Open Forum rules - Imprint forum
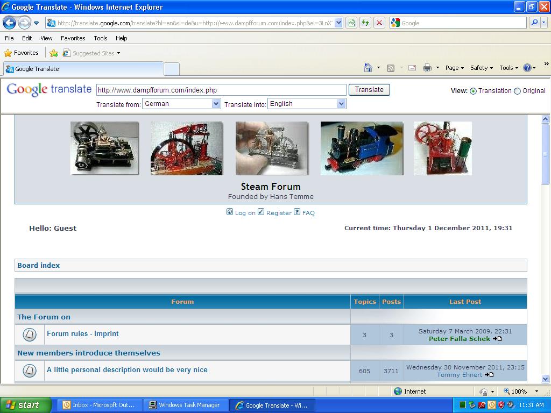 pos(82,333)
